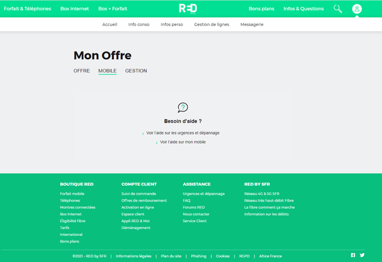Open the user account profile icon
The height and width of the screenshot is (262, 382).
(x=357, y=9)
